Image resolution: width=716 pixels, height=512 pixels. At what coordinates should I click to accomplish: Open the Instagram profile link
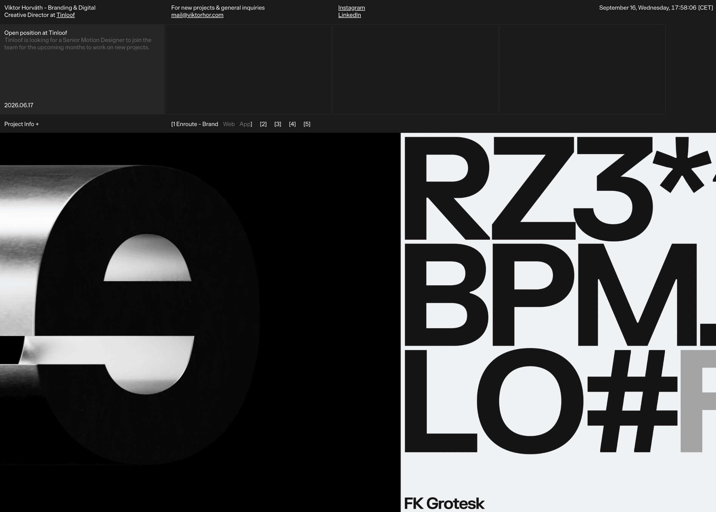pyautogui.click(x=351, y=7)
